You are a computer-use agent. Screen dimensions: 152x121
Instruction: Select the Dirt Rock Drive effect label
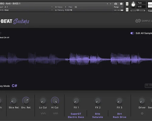[119, 116]
